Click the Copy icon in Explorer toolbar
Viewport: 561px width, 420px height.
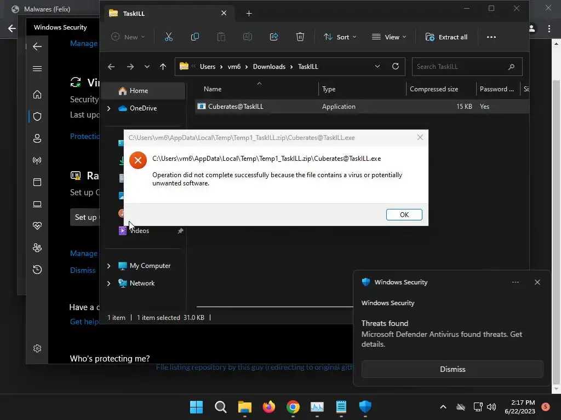pyautogui.click(x=195, y=37)
